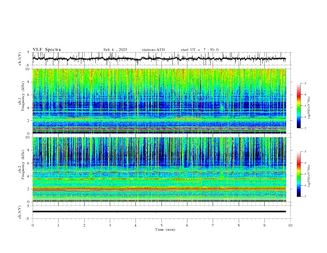
Task: Click the ch.1 voltage waveform trace panel
Action: (162, 59)
